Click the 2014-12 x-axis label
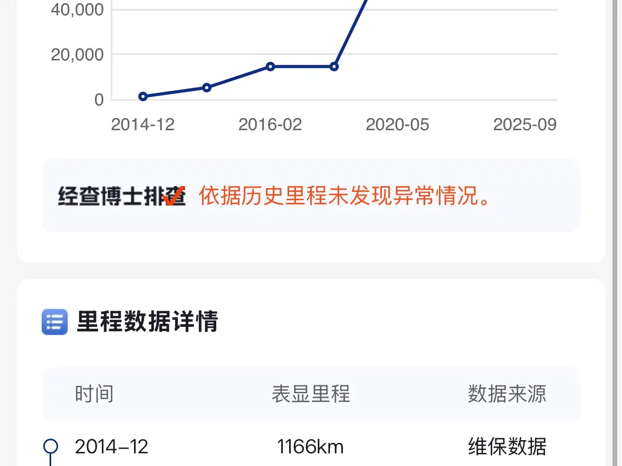Viewport: 622px width, 466px height. (143, 125)
